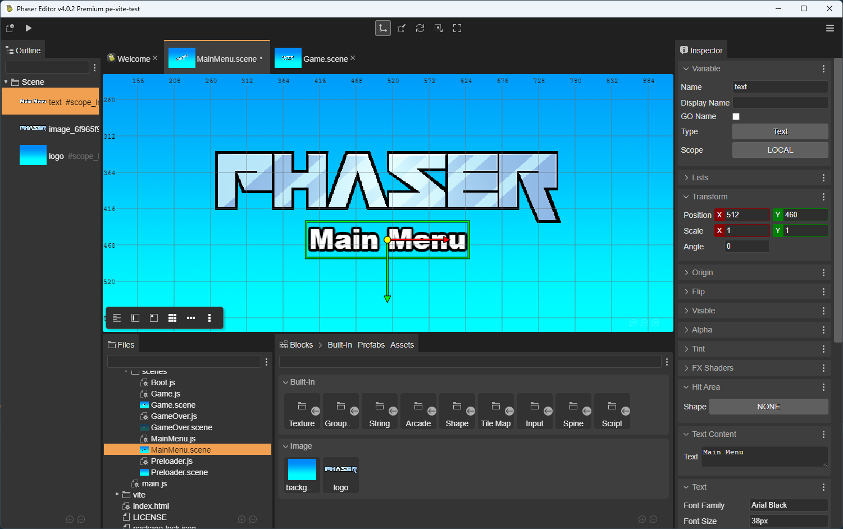The image size is (843, 529).
Task: Open the Text Content section options menu
Action: (x=823, y=434)
